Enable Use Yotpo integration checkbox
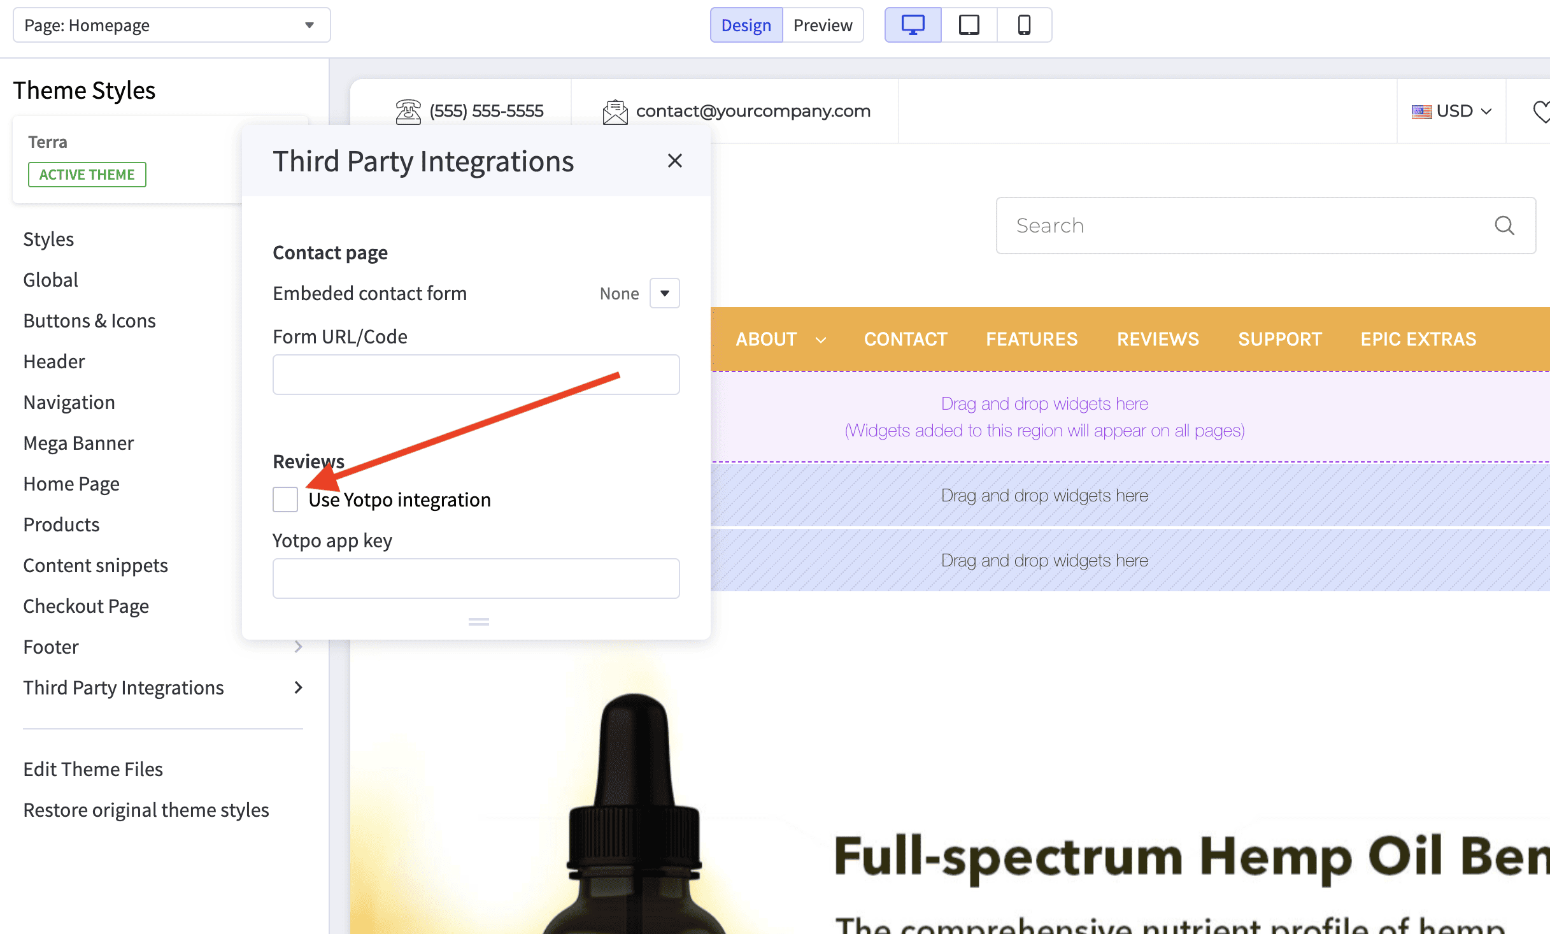1550x934 pixels. click(285, 499)
